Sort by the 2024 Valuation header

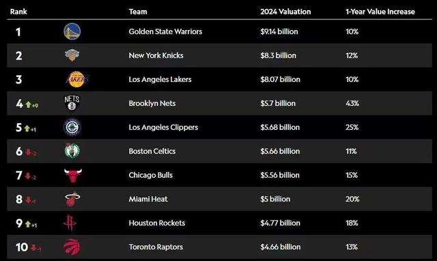tap(285, 12)
